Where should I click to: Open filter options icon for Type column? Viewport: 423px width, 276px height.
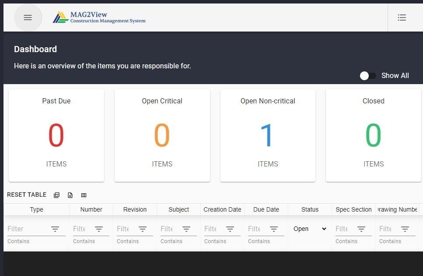(x=55, y=229)
